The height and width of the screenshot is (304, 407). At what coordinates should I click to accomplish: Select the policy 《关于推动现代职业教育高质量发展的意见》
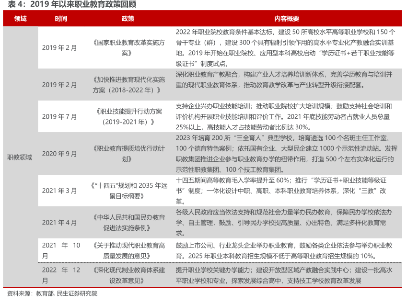tap(128, 250)
